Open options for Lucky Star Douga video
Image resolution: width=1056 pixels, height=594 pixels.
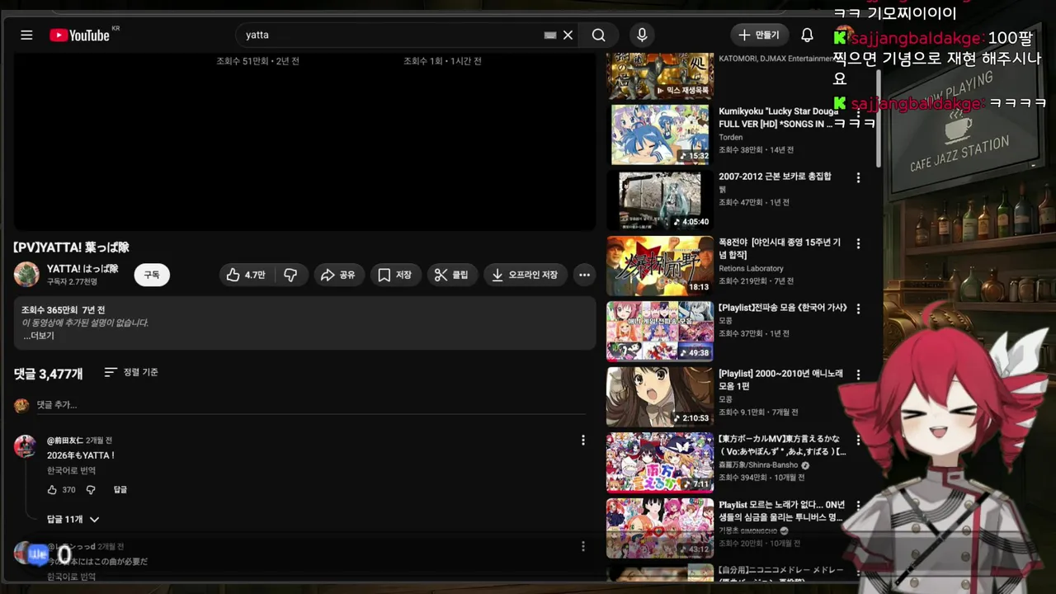pos(858,112)
